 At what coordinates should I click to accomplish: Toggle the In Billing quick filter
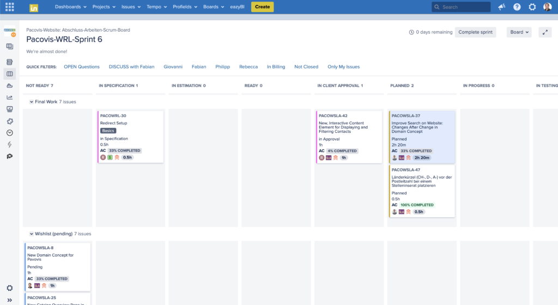pyautogui.click(x=276, y=66)
